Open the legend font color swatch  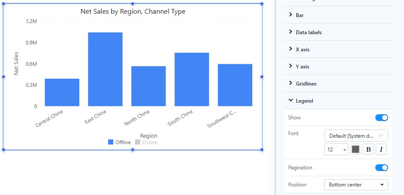[x=356, y=149]
